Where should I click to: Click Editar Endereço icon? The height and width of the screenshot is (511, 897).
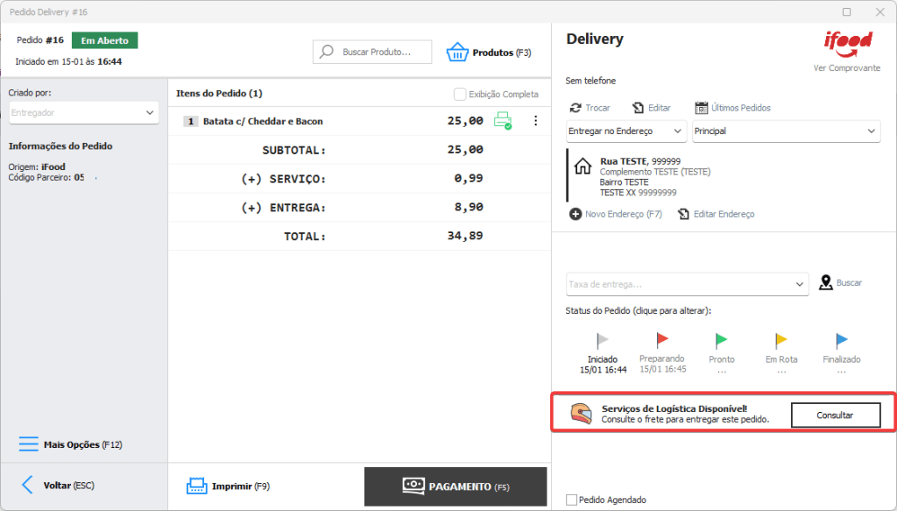683,214
